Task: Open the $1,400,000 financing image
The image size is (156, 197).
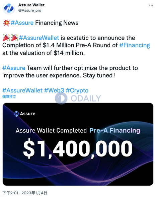Action: click(78, 144)
